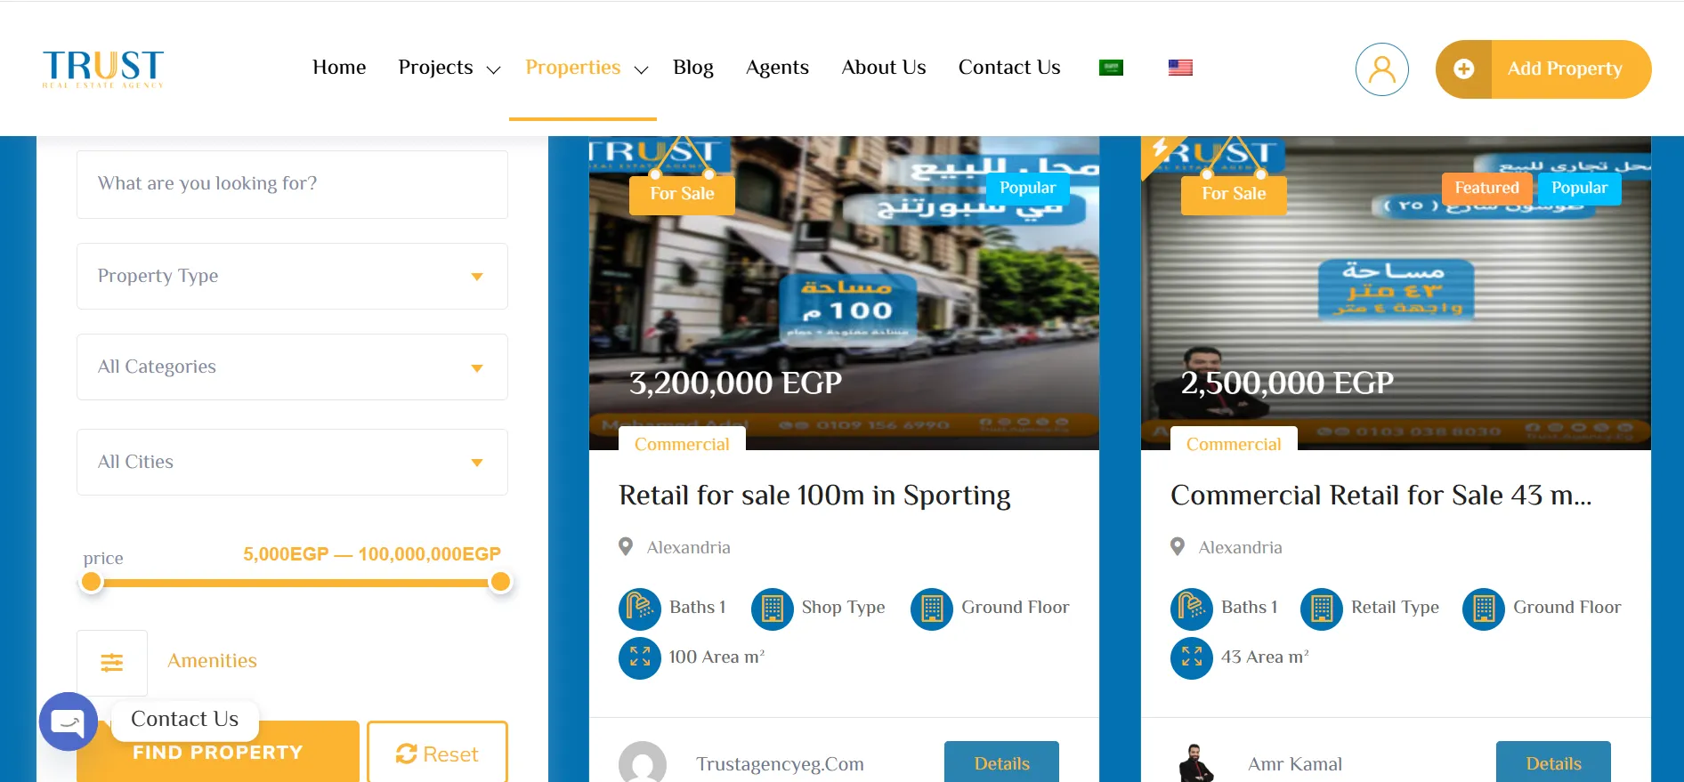Click Amr Kamal's agent avatar
Screen dimensions: 1684x782
pyautogui.click(x=1194, y=763)
